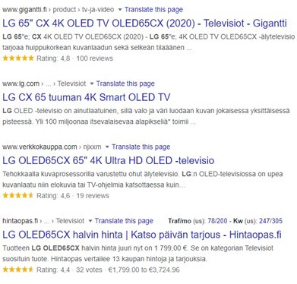Click the Kw 247/305 value link

(x=270, y=221)
